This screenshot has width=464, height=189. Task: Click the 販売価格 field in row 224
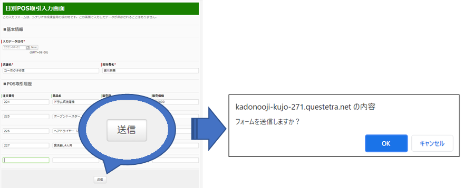[176, 102]
